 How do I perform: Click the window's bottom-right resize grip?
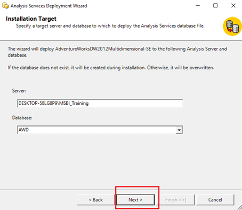click(x=239, y=207)
